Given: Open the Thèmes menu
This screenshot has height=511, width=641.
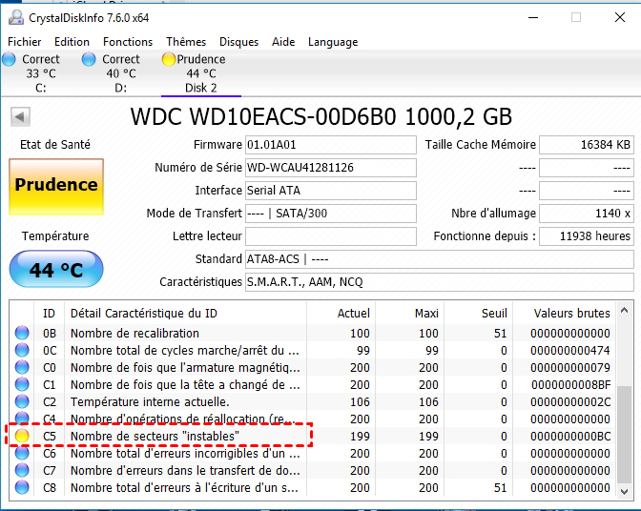Looking at the screenshot, I should (x=186, y=42).
